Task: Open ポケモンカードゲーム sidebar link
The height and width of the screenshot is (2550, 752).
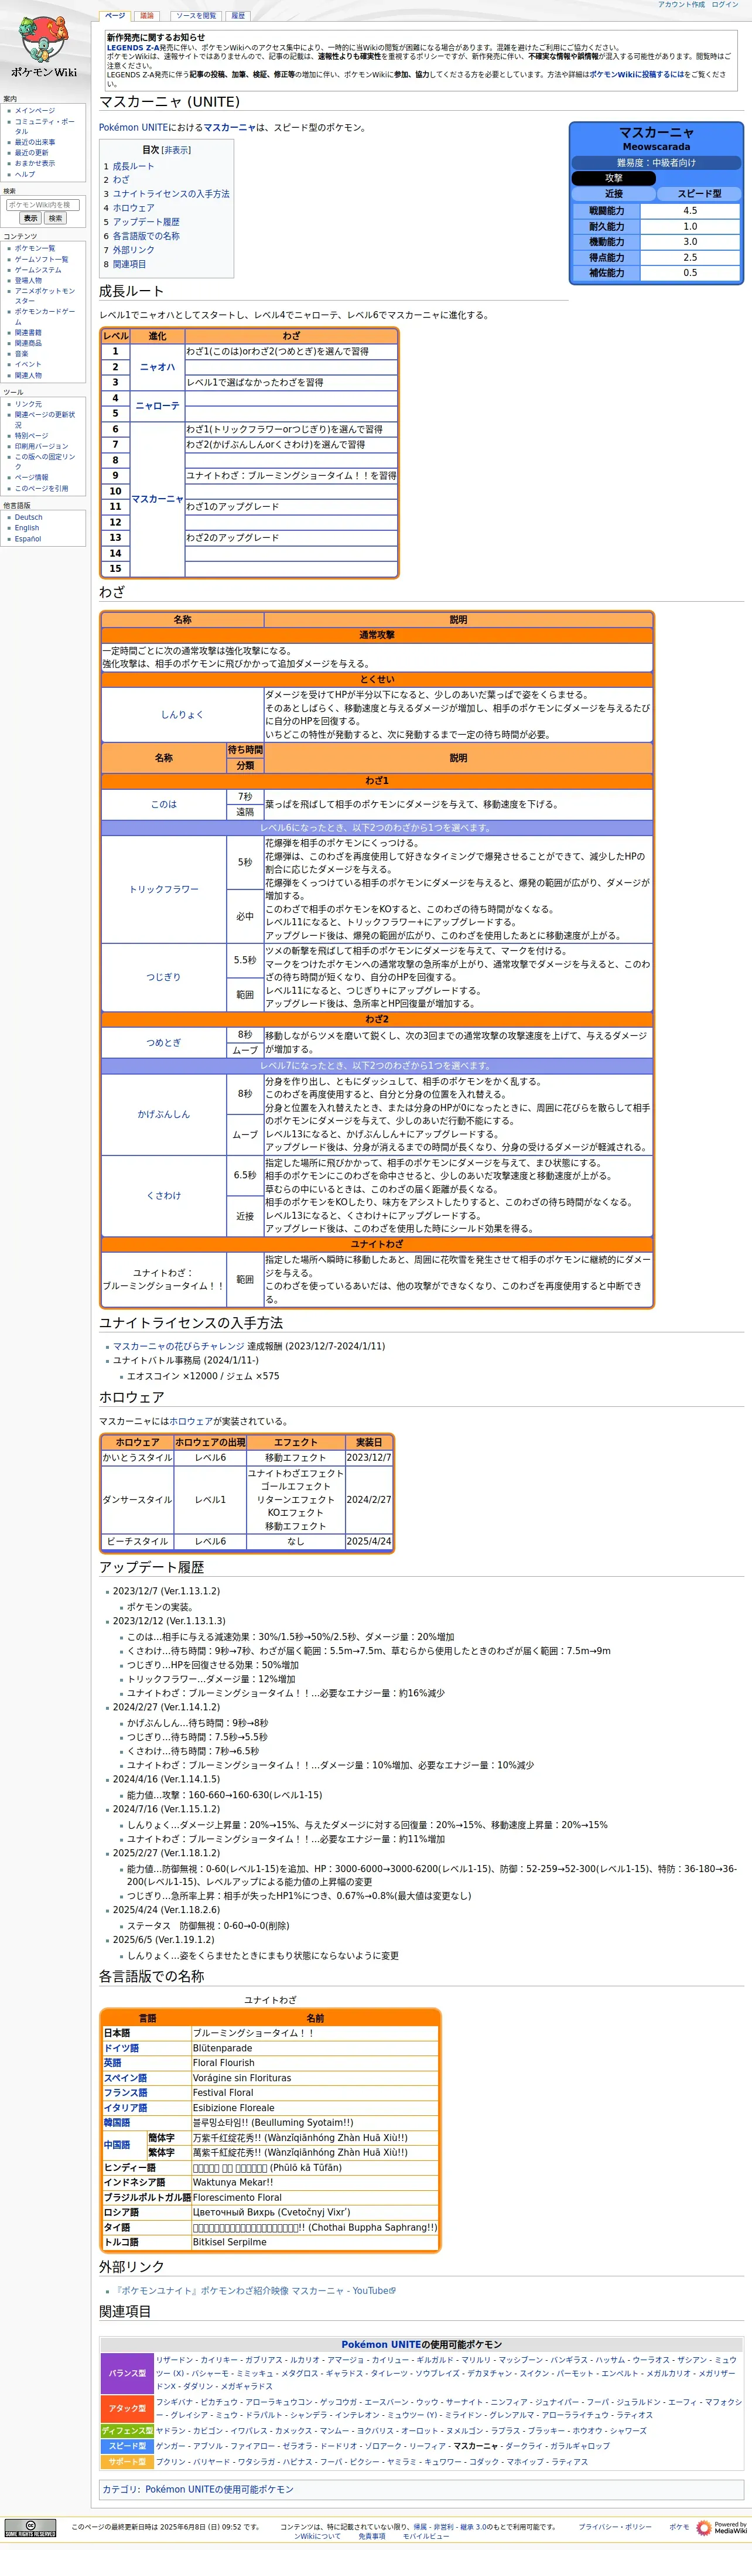Action: point(45,317)
